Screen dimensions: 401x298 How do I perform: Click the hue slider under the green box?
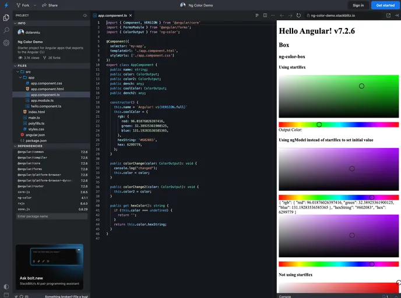[339, 125]
